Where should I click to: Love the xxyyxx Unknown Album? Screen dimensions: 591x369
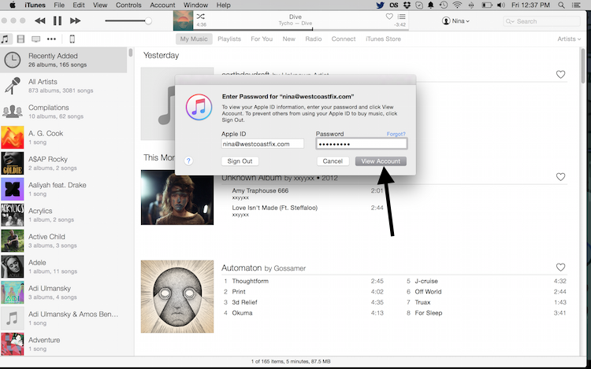click(x=560, y=177)
